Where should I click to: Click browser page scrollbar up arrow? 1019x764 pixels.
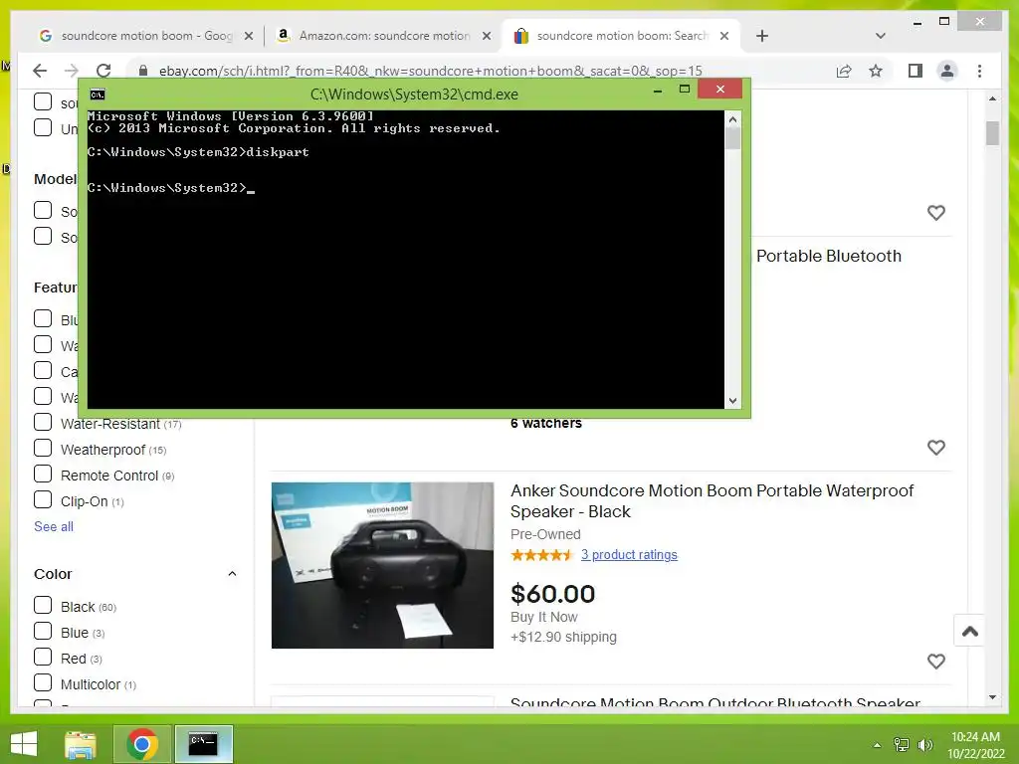tap(992, 98)
